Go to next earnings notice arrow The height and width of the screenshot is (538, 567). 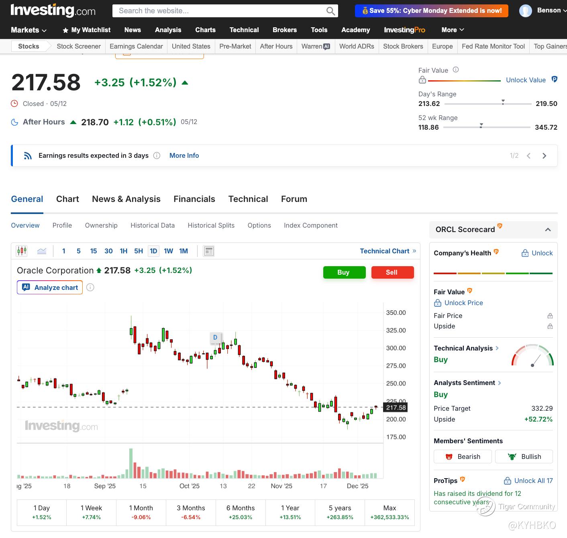544,156
